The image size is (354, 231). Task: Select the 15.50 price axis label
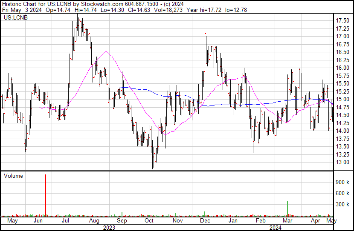click(x=342, y=84)
